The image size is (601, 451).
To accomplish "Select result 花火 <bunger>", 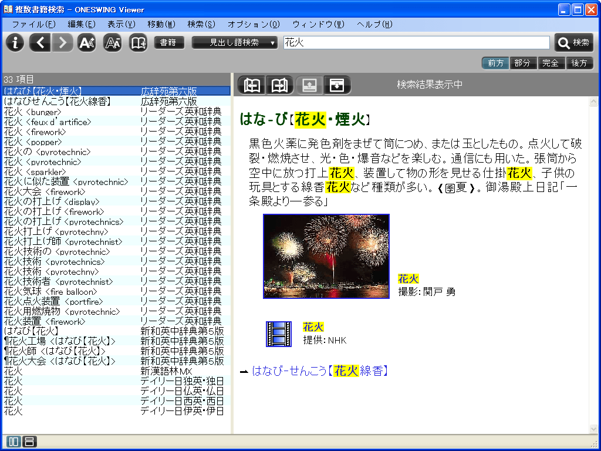I will point(117,112).
